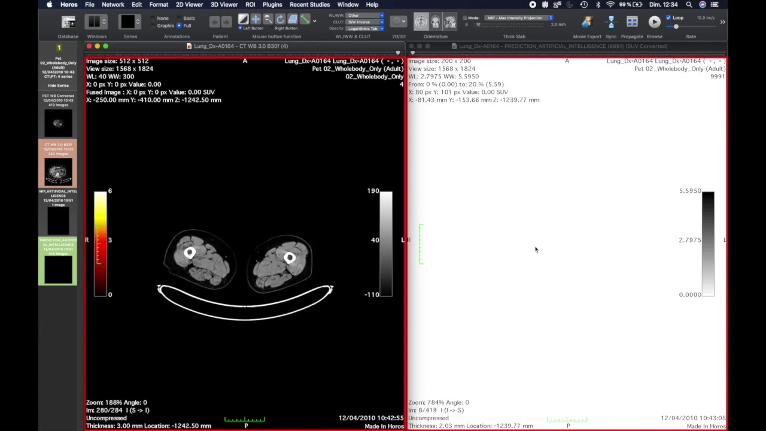Screen dimensions: 766x431
Task: Open the Windows layout dropdown
Action: coord(96,22)
